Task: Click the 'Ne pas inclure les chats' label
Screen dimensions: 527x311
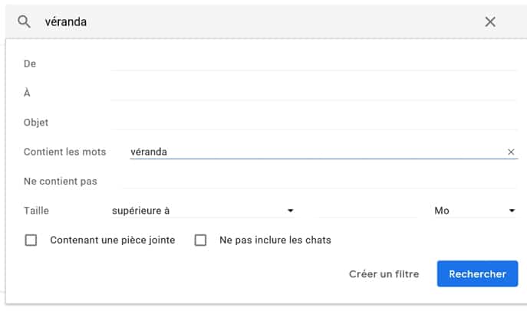Action: point(275,241)
